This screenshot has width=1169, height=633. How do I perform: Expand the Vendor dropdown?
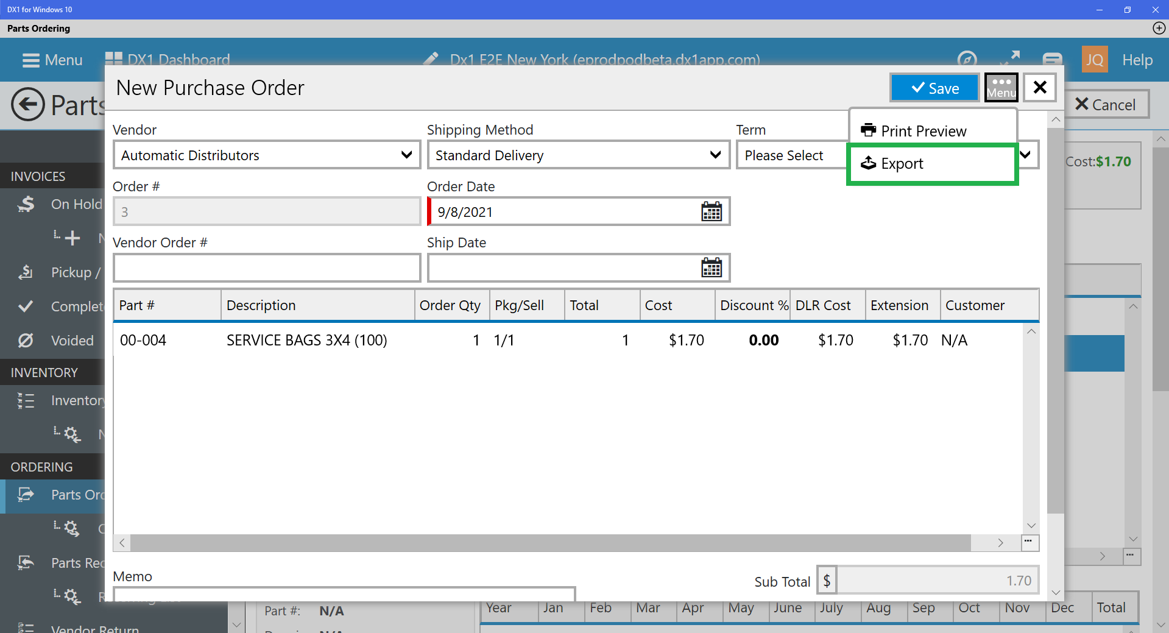tap(406, 155)
